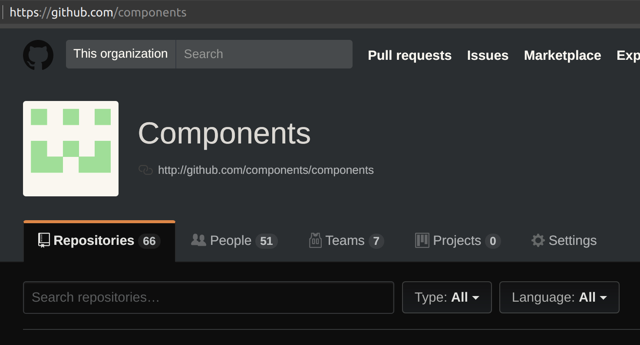640x345 pixels.
Task: Switch to the Repositories tab
Action: coord(99,241)
